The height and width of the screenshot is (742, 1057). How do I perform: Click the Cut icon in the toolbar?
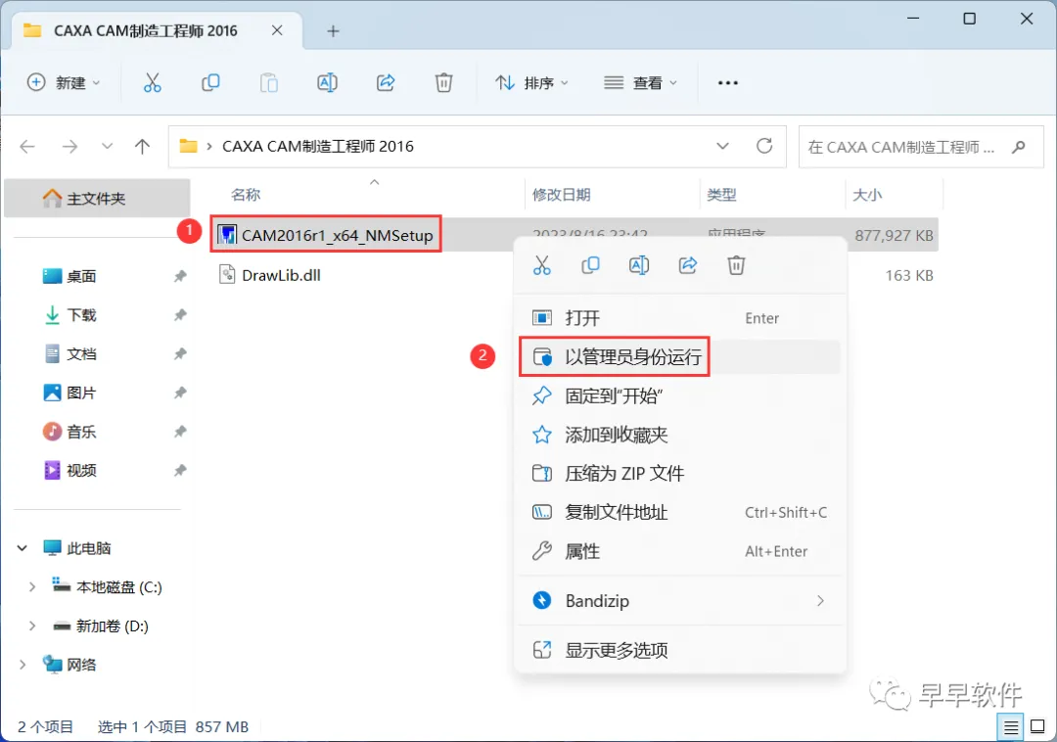tap(153, 83)
